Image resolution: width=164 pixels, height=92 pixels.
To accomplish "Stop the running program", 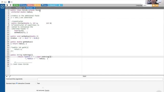I will 30,5.
